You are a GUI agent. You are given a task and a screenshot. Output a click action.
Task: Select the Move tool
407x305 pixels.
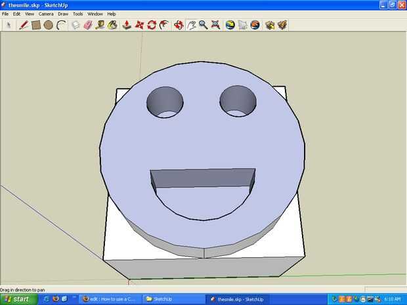(x=139, y=25)
